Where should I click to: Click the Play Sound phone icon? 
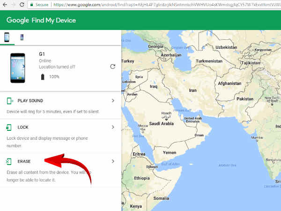9,101
